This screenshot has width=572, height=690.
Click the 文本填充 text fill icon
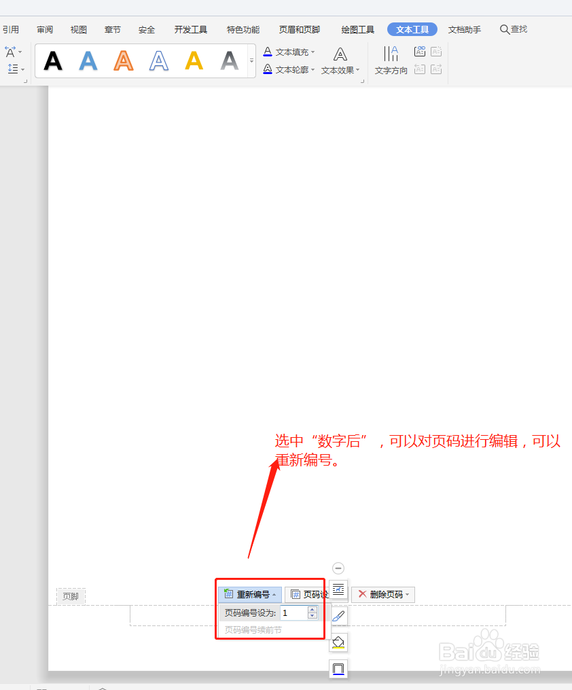point(268,51)
